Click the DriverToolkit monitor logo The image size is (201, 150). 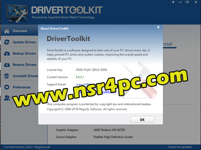pos(17,14)
